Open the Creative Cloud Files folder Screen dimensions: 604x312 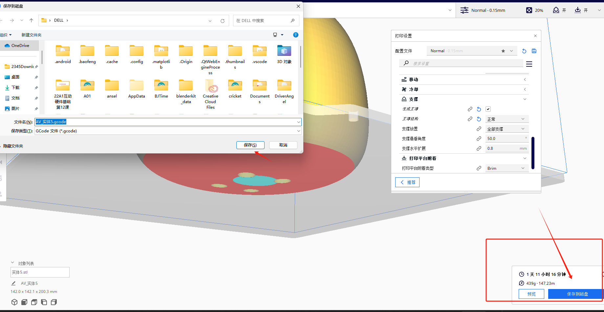click(210, 94)
